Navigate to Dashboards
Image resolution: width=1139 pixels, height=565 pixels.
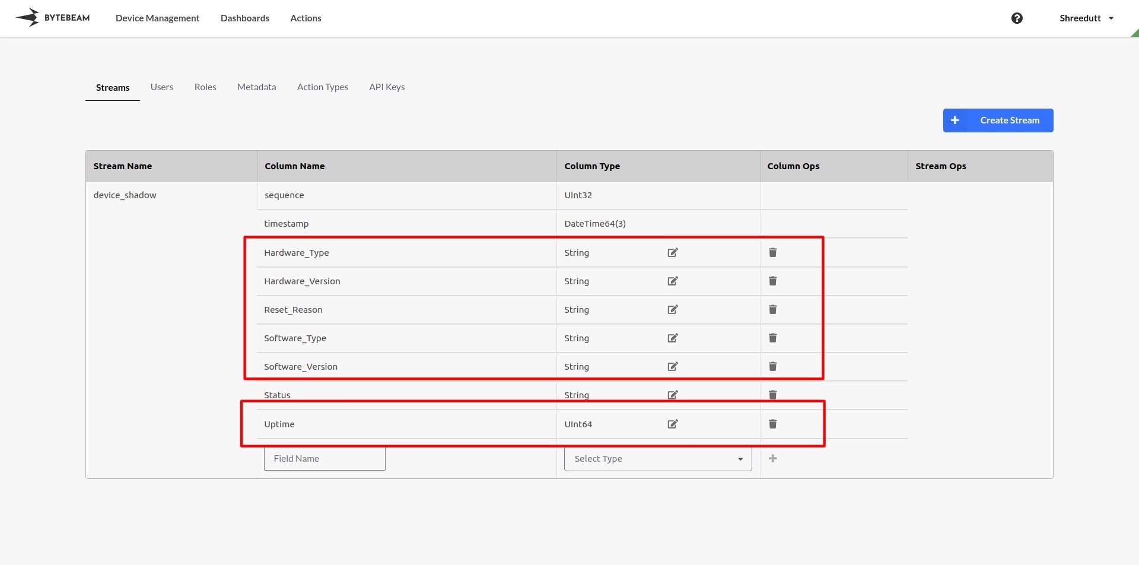point(244,18)
